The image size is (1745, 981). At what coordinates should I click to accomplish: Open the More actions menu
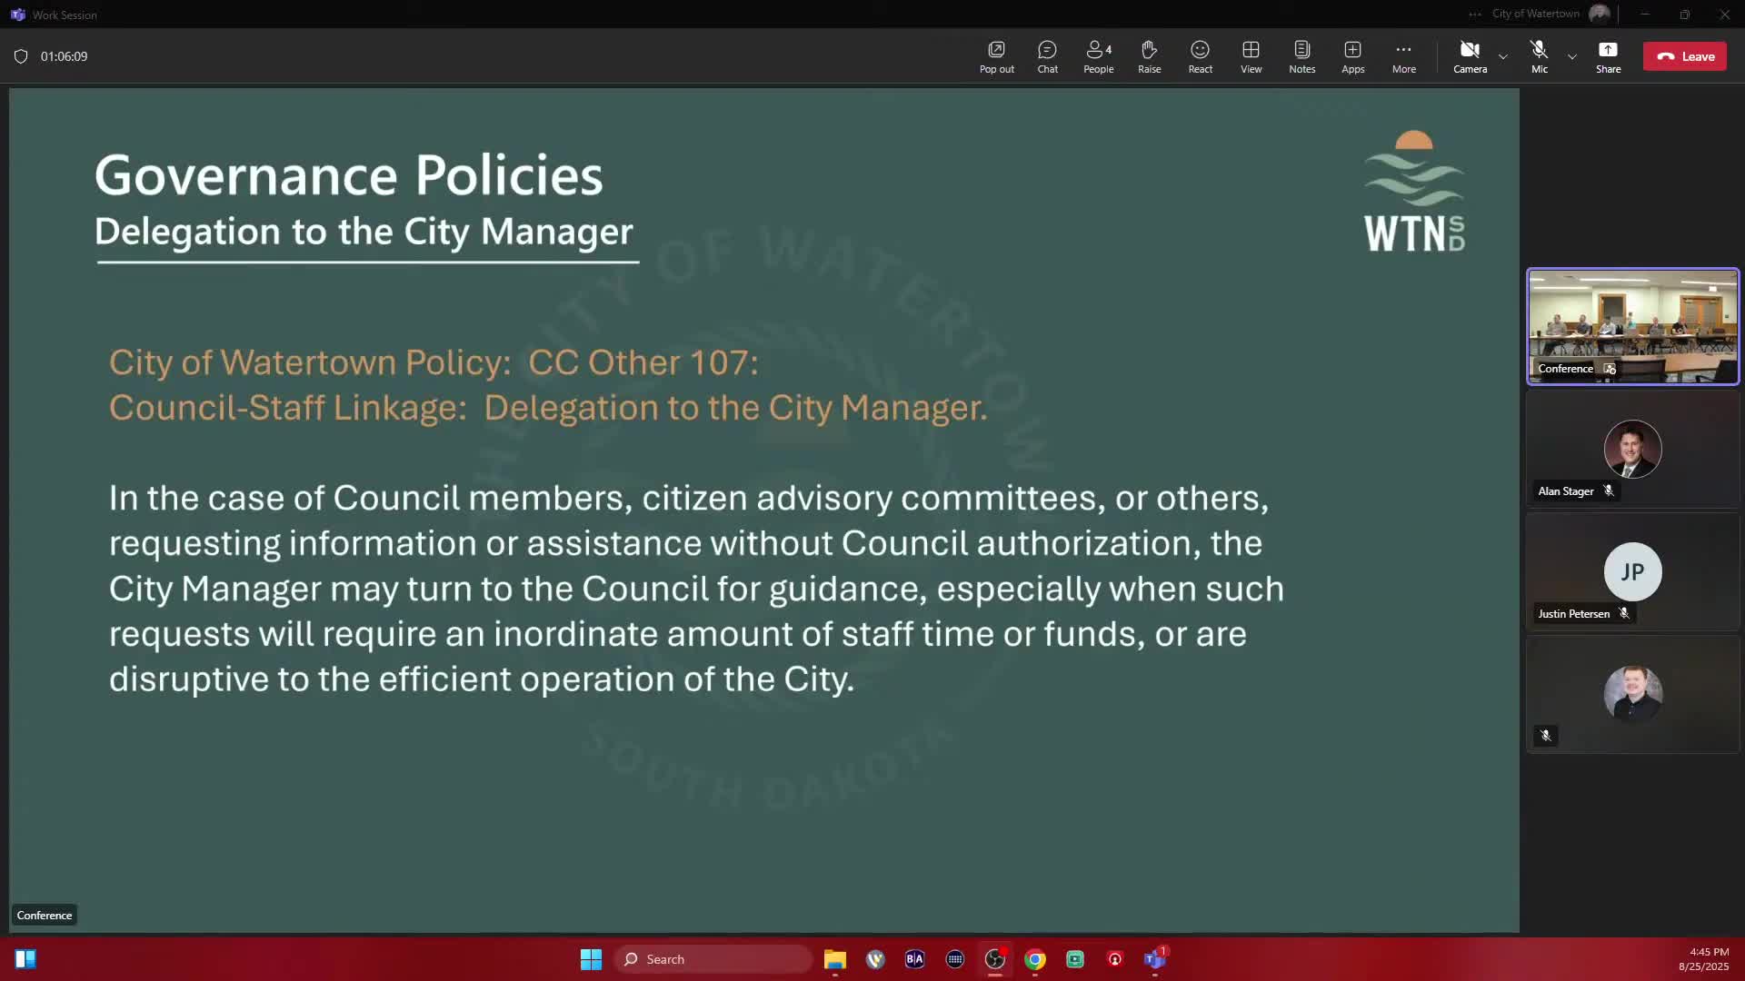coord(1403,56)
